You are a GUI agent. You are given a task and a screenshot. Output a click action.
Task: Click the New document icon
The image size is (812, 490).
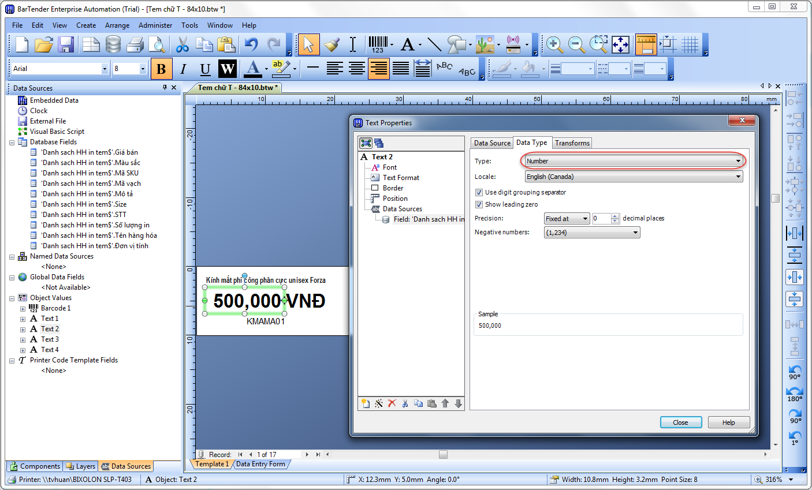21,44
